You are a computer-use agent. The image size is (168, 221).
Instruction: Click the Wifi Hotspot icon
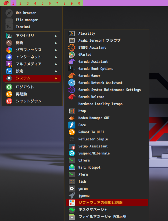tap(72, 167)
